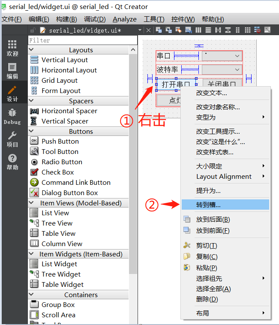Viewport: 279px width, 325px height.
Task: Click the lock icon in document toolbar
Action: tap(33, 30)
